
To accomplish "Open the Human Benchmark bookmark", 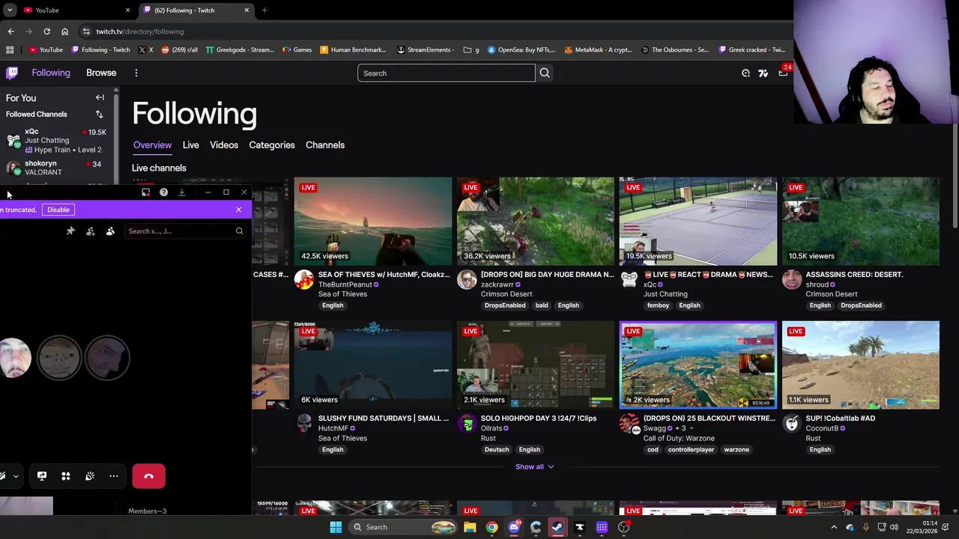I will (352, 49).
